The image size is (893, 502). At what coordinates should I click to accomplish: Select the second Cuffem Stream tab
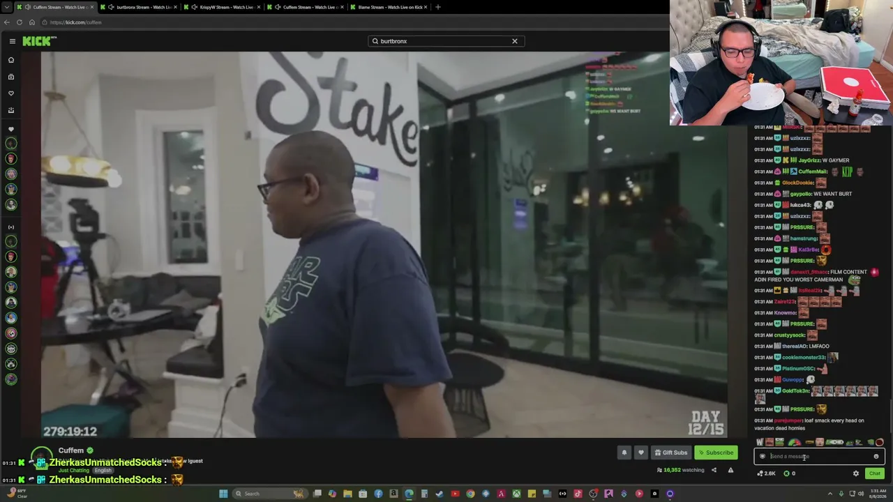point(306,7)
